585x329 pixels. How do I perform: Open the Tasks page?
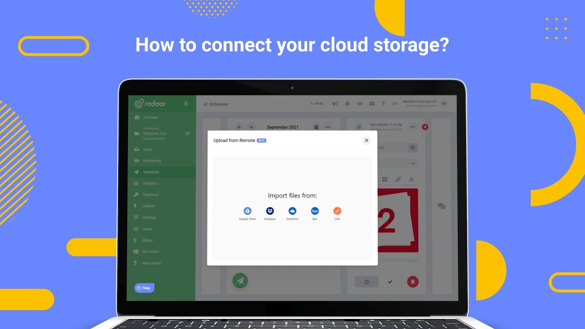tap(147, 229)
